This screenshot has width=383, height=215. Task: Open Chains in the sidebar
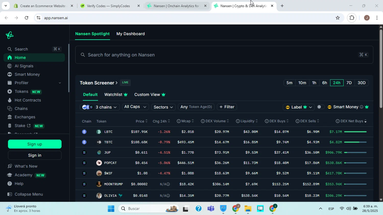tap(34, 109)
